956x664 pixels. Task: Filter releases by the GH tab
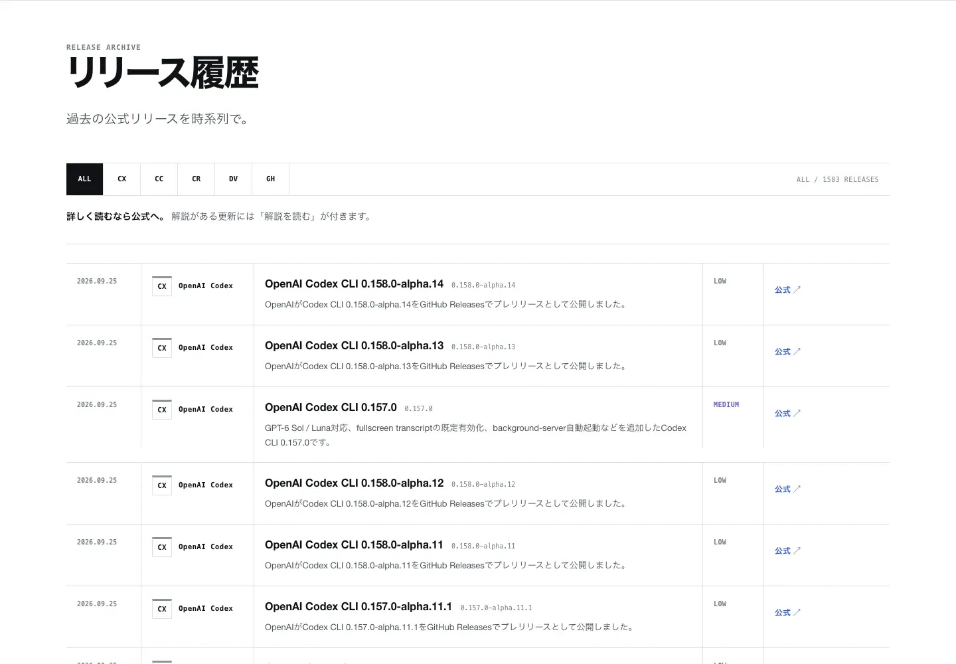[x=270, y=179]
